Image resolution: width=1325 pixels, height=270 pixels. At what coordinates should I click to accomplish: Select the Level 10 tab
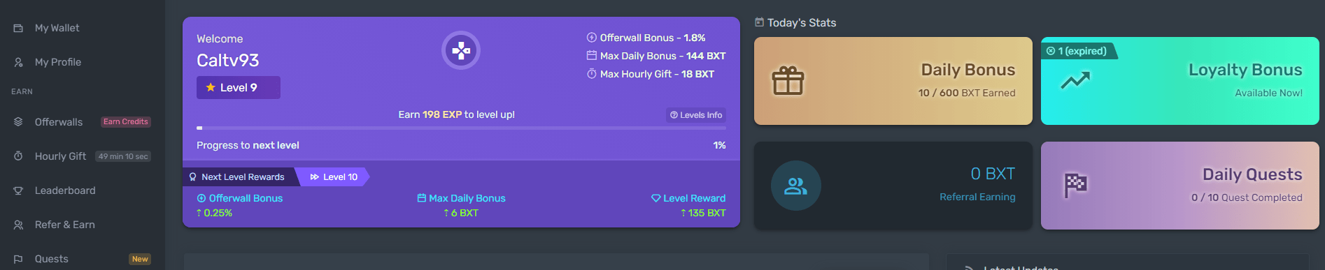tap(333, 177)
